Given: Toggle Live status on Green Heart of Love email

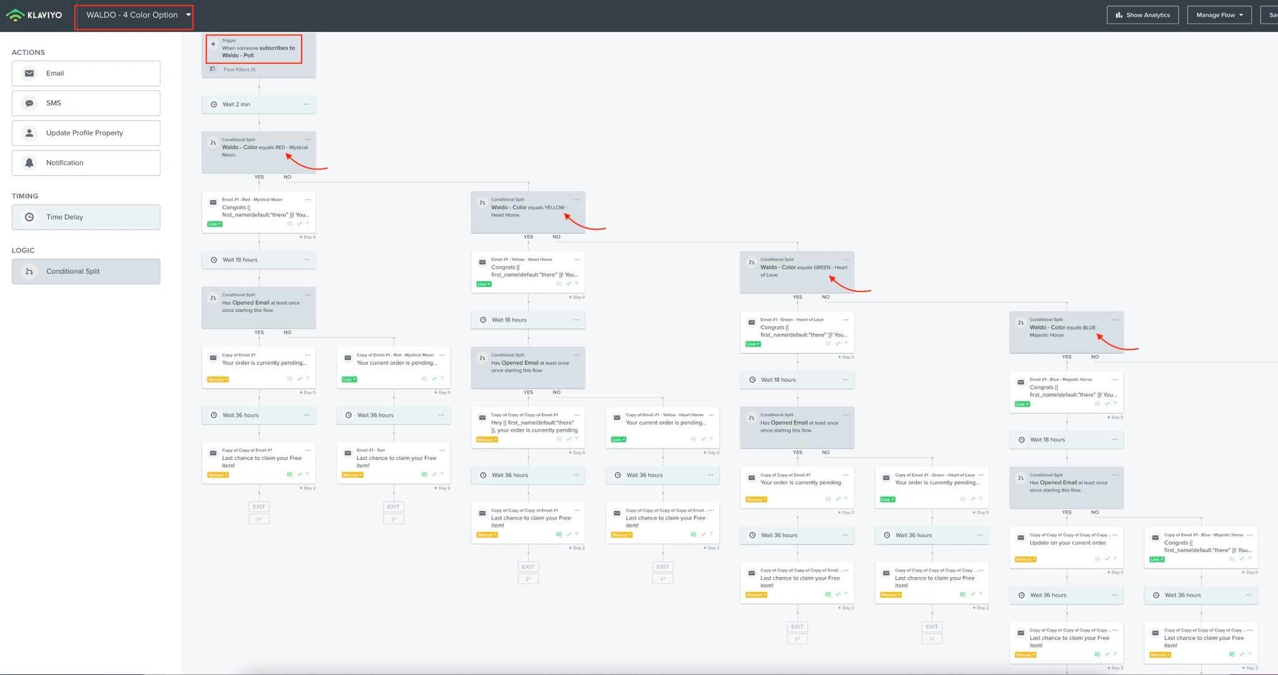Looking at the screenshot, I should click(x=753, y=344).
